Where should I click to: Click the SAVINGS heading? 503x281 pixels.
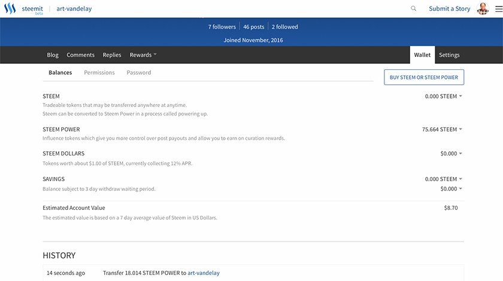click(53, 179)
